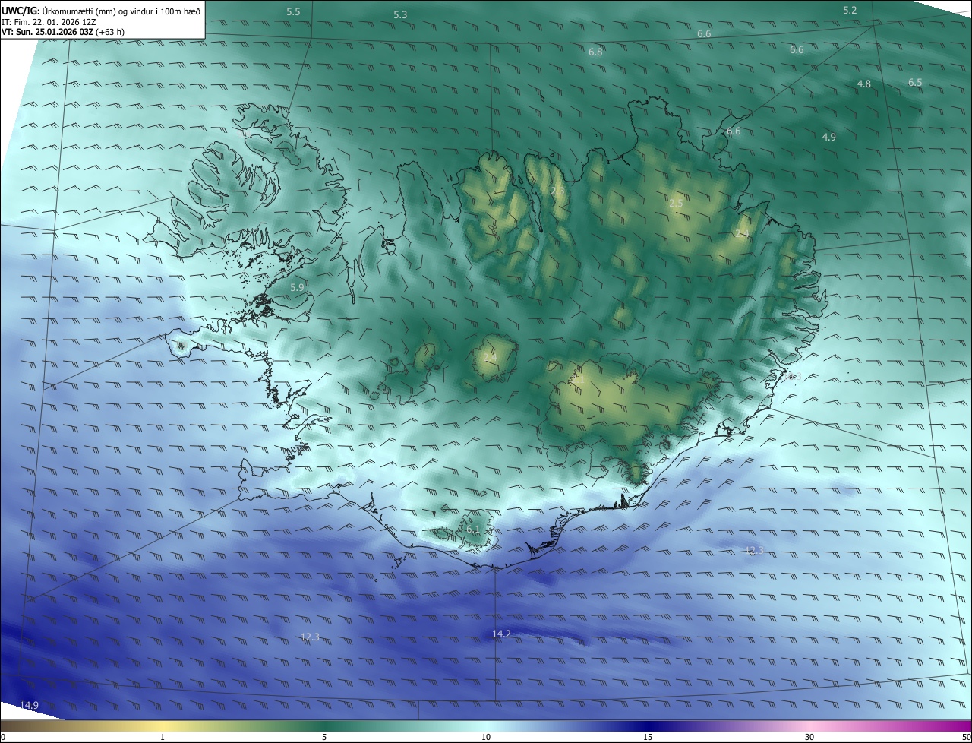Click the 2.5 value in the highlands

tap(676, 204)
